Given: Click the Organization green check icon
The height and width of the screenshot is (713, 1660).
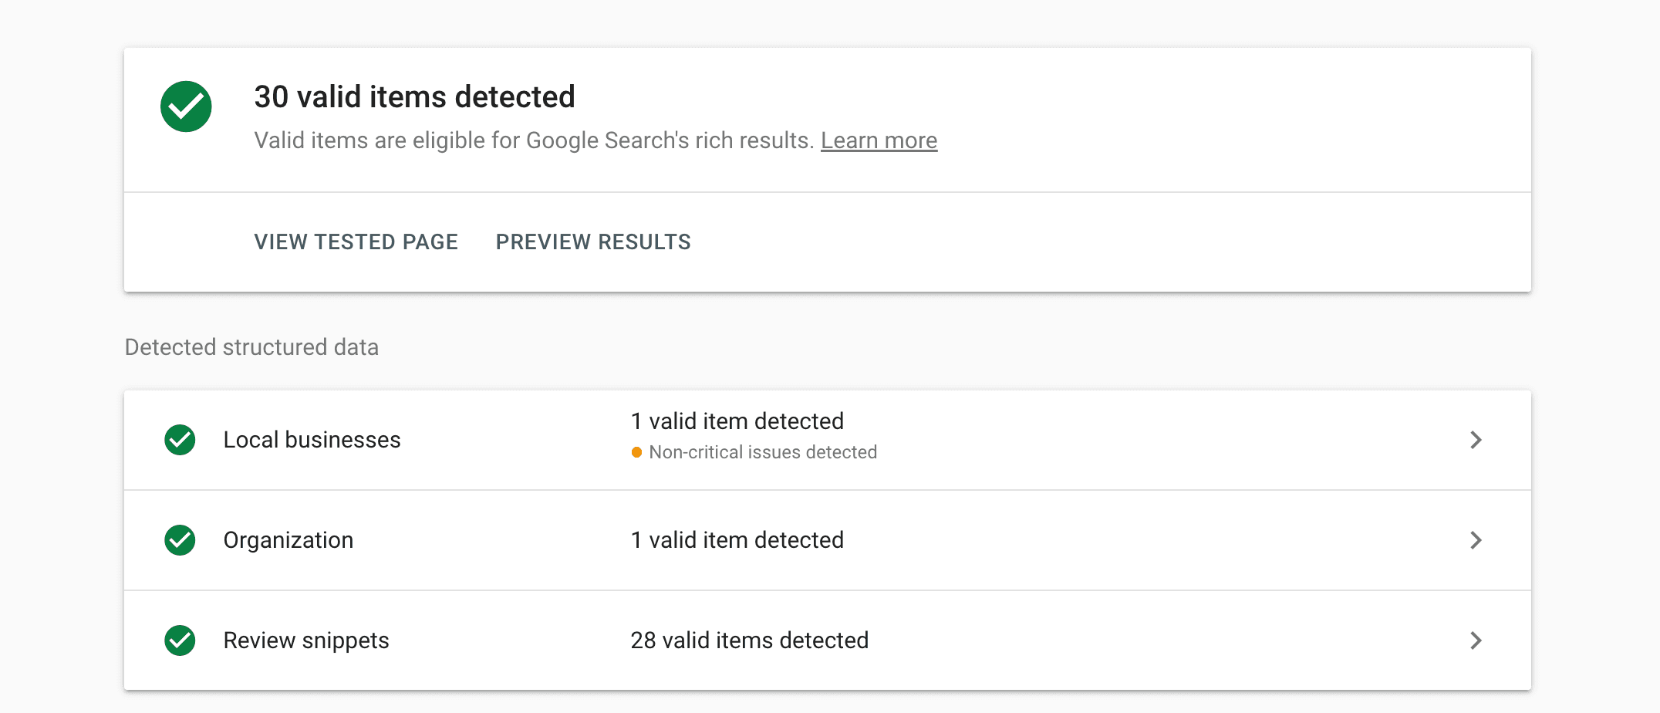Looking at the screenshot, I should (179, 540).
